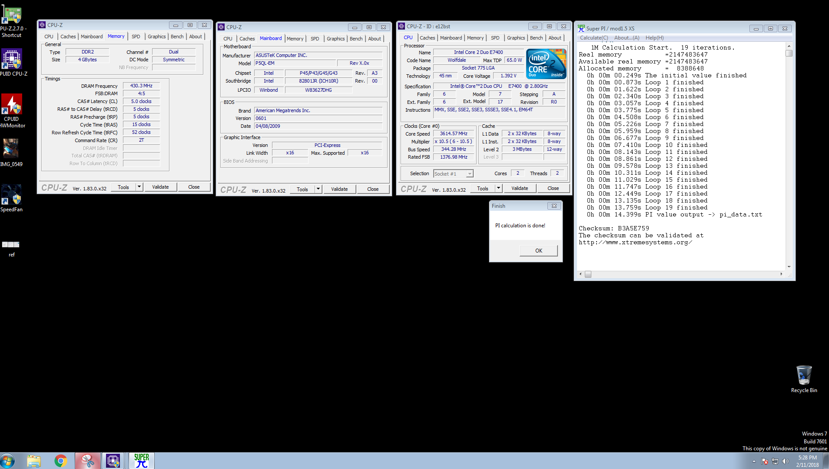Switch to Super PI taskbar button

pos(142,461)
